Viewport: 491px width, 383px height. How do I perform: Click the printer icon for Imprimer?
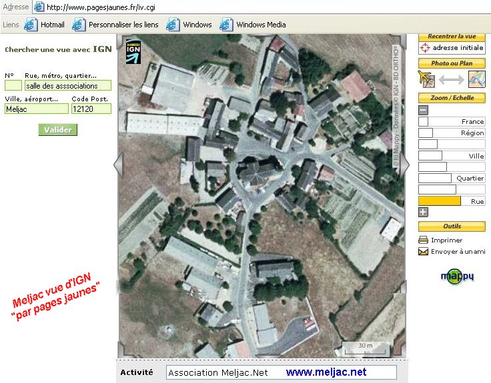(423, 240)
